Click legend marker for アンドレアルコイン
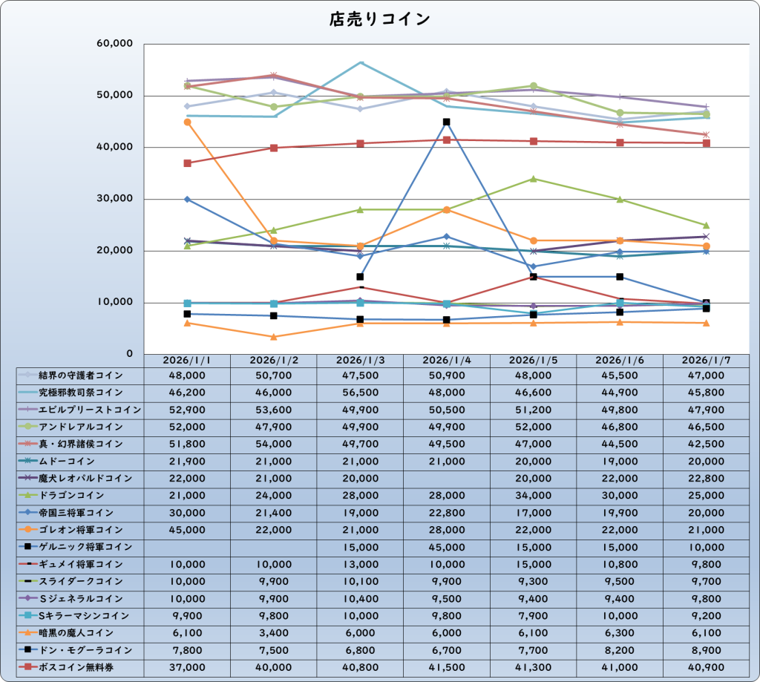The height and width of the screenshot is (682, 760). coord(28,427)
